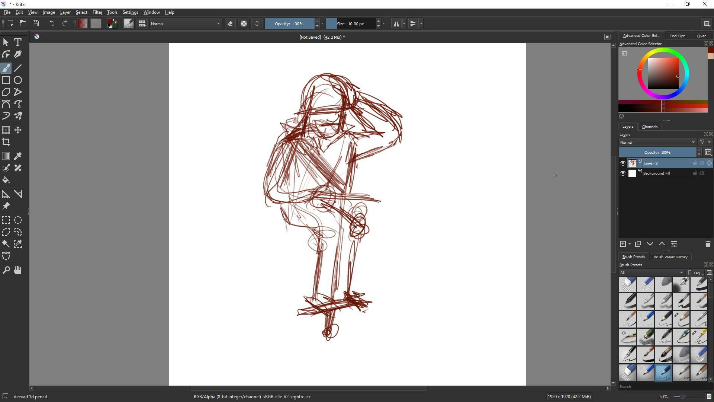Select the Rectangle tool
This screenshot has width=714, height=402.
(x=6, y=80)
